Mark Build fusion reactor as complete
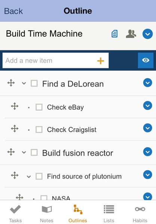Viewport: 156px width, 224px height. click(34, 152)
